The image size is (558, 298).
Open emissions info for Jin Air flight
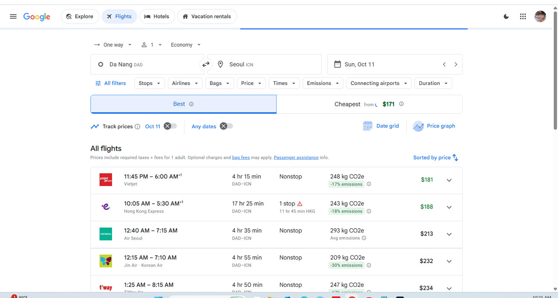[x=369, y=265]
